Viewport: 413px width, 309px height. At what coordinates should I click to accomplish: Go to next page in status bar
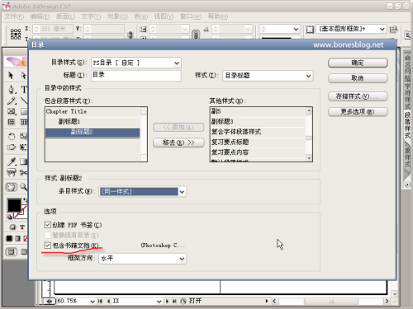click(x=167, y=301)
